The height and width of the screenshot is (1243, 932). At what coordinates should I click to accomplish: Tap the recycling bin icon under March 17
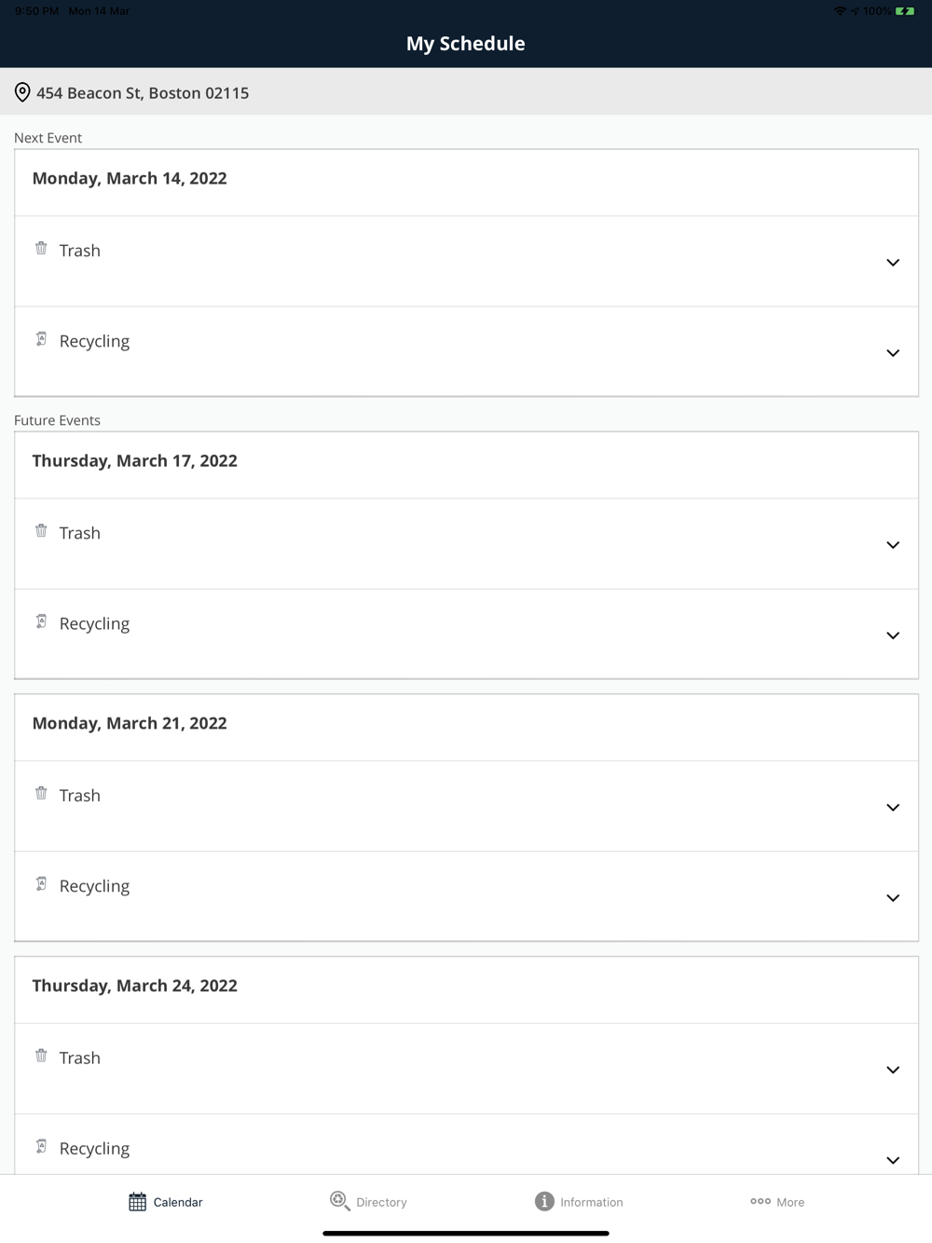[x=41, y=621]
